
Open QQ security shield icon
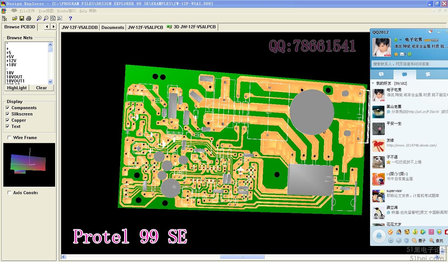click(x=407, y=241)
